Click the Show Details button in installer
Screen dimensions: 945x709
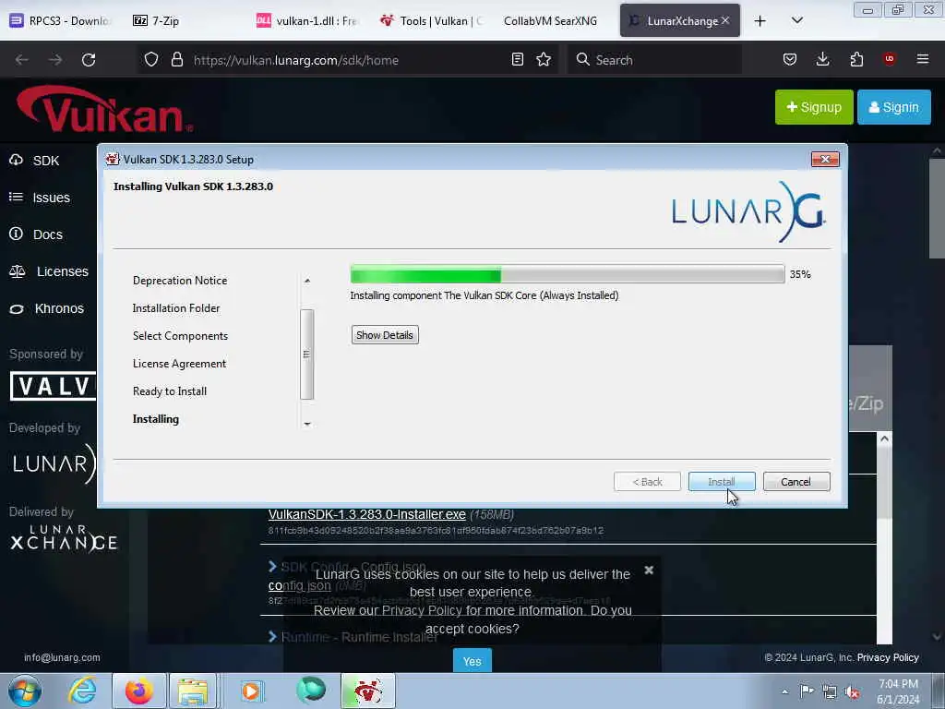point(385,334)
